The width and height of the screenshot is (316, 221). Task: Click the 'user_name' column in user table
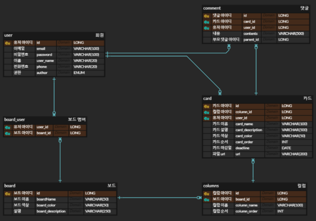[x=45, y=61]
